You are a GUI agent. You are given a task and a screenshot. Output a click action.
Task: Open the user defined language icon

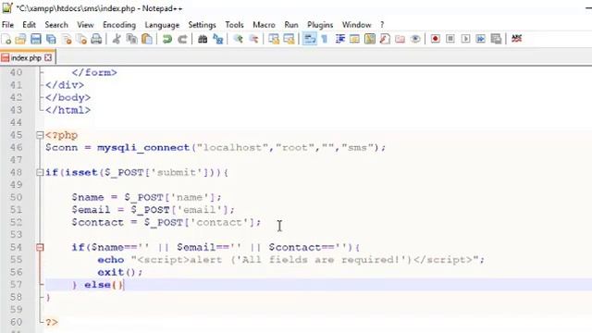point(354,39)
